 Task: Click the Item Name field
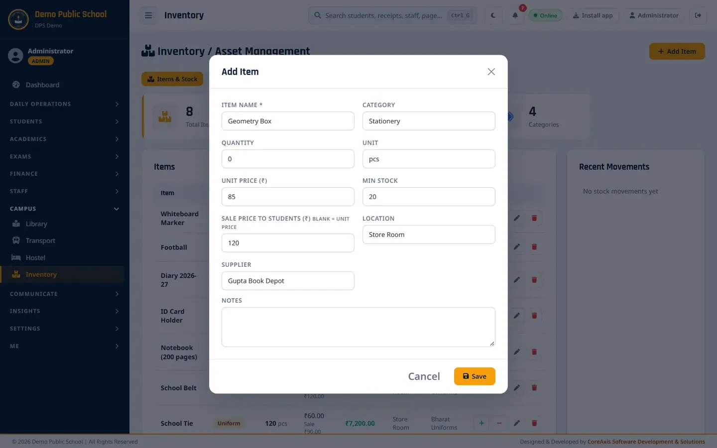click(x=288, y=121)
